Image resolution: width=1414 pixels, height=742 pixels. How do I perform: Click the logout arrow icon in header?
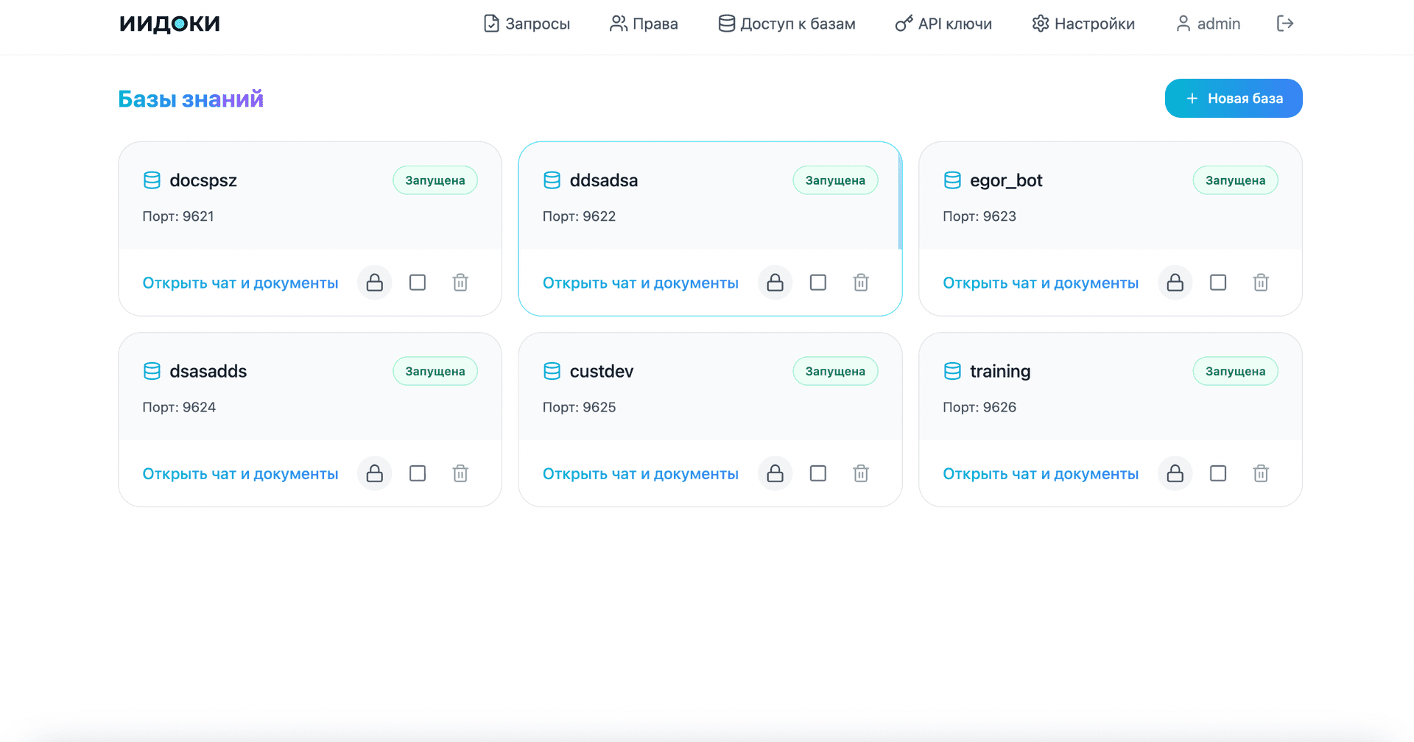[1284, 24]
